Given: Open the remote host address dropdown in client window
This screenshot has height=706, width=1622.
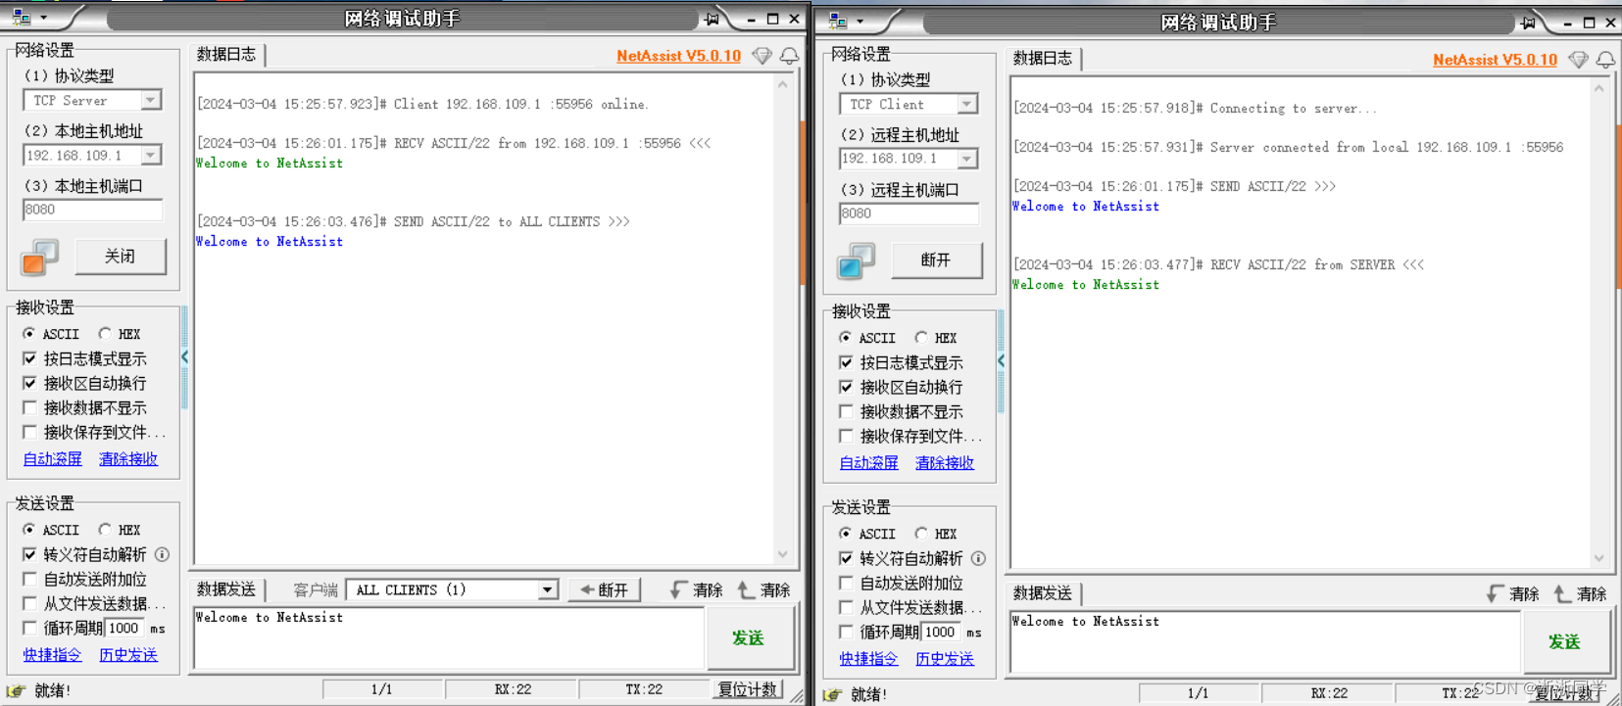Looking at the screenshot, I should pyautogui.click(x=966, y=159).
